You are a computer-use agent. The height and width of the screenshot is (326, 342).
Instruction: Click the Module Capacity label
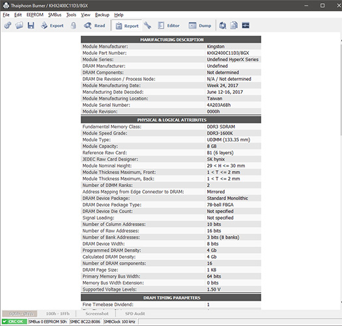pos(100,146)
